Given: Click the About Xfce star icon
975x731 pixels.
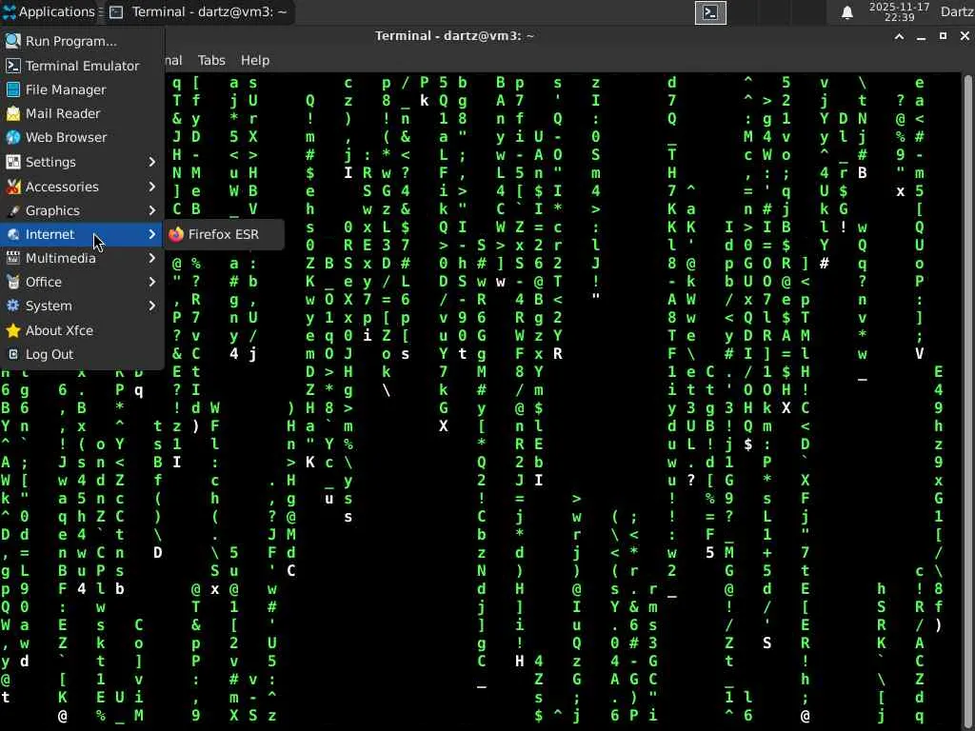Looking at the screenshot, I should point(13,330).
